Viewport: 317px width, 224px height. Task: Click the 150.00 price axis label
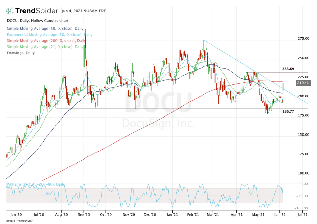coord(303,135)
